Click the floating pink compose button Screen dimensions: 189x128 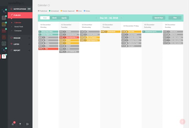click(x=182, y=122)
